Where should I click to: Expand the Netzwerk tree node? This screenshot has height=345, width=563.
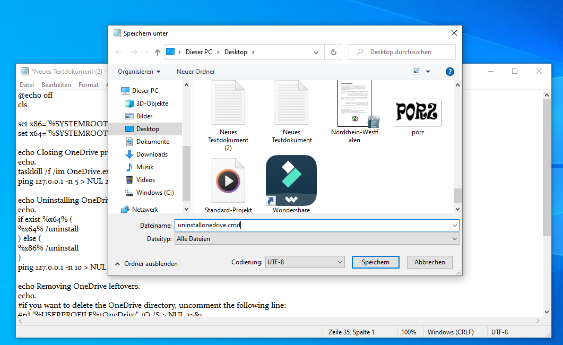[x=115, y=210]
